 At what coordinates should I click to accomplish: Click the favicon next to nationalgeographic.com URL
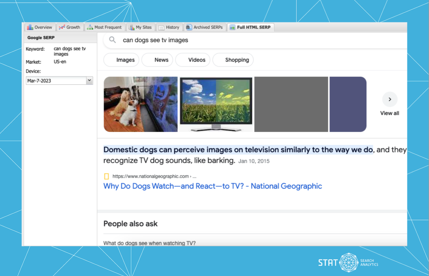(106, 176)
